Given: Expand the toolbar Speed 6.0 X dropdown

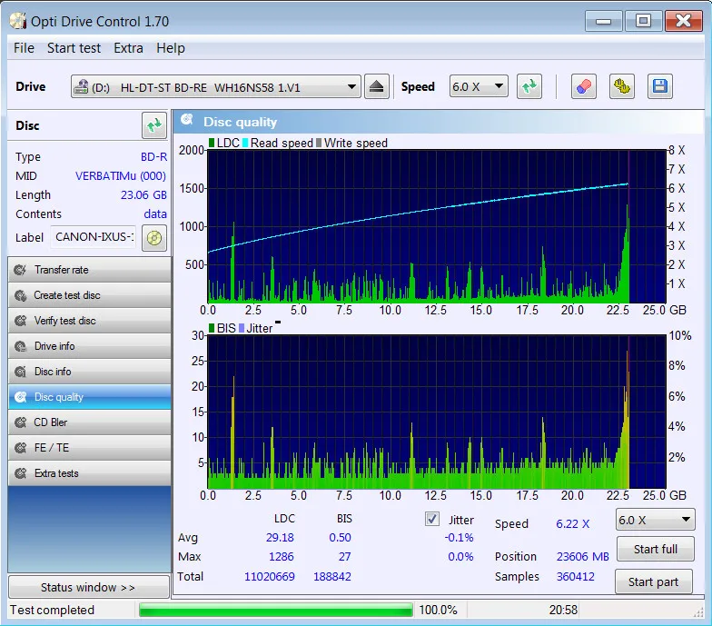Looking at the screenshot, I should coord(479,87).
